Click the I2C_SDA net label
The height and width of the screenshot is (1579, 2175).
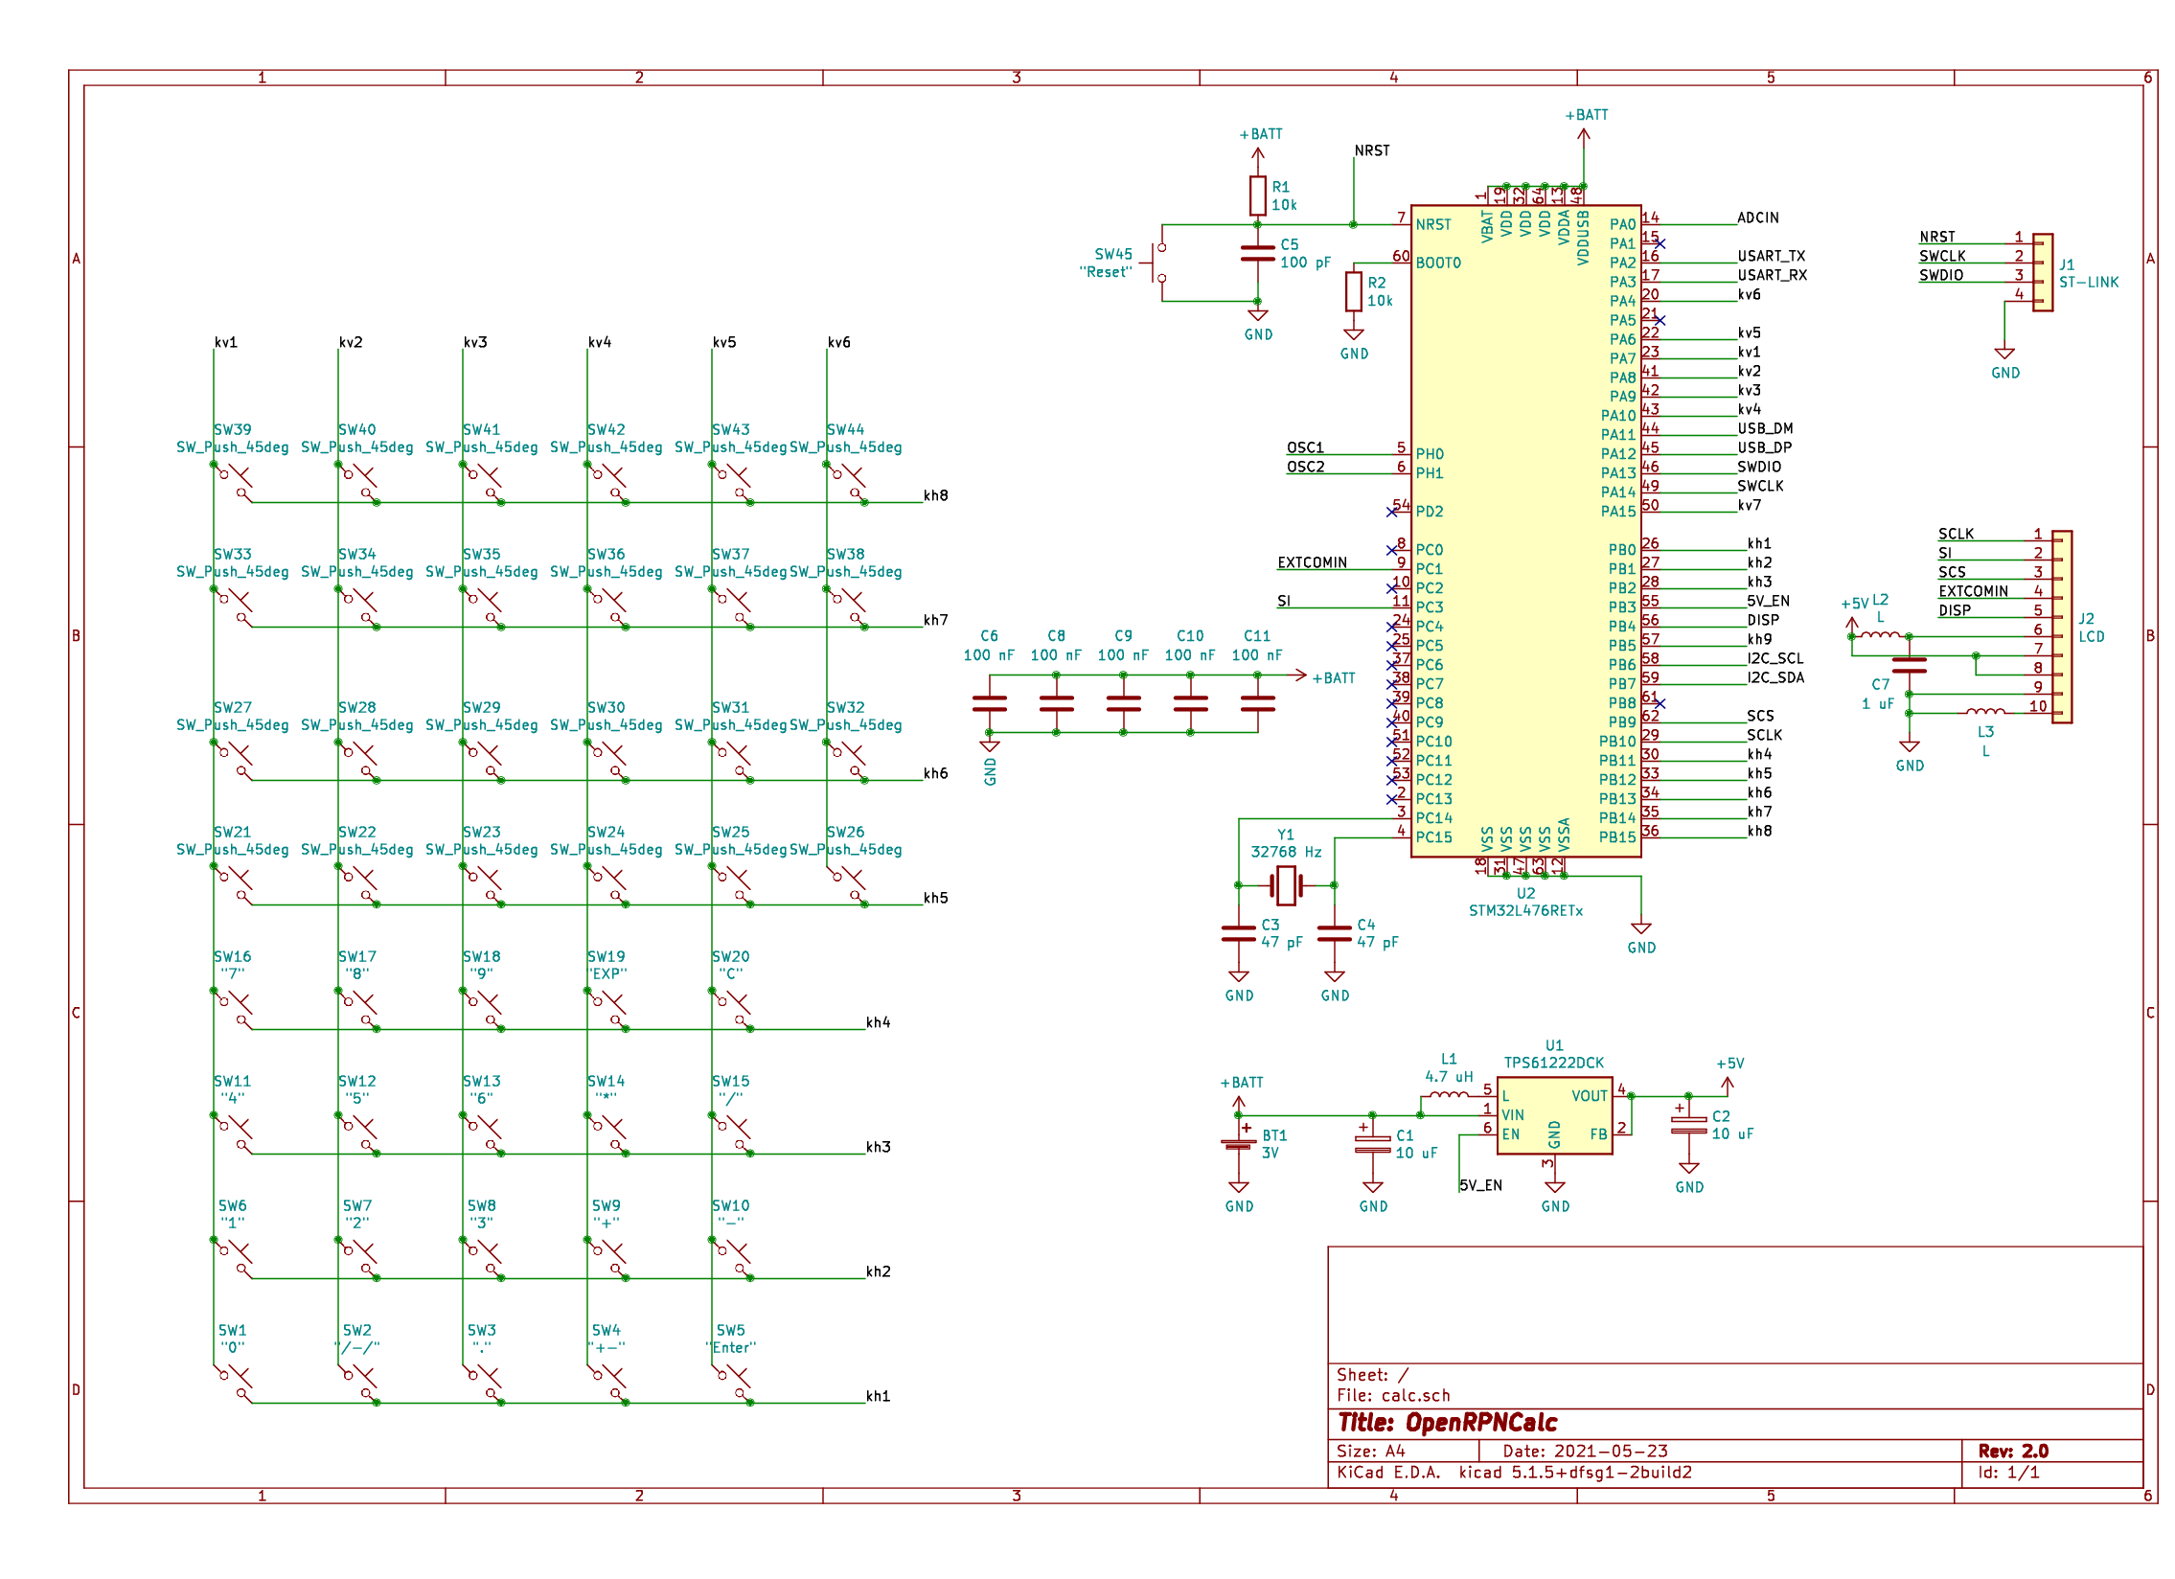click(x=1775, y=677)
